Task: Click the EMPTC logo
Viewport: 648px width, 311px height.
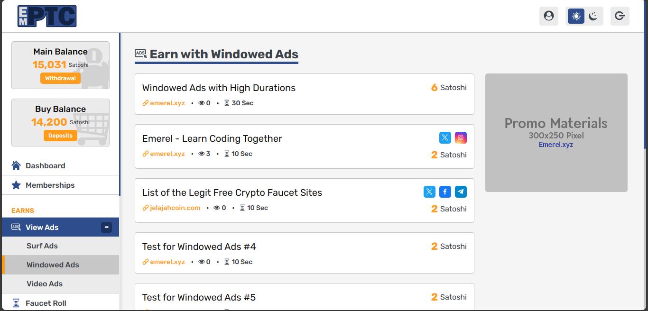Action: [x=47, y=16]
